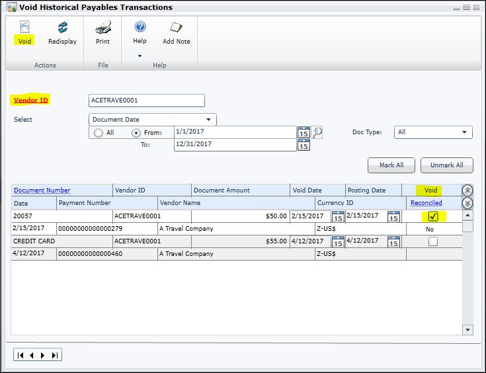Screen dimensions: 486x373
Task: Open the Help icon menu
Action: click(x=140, y=26)
